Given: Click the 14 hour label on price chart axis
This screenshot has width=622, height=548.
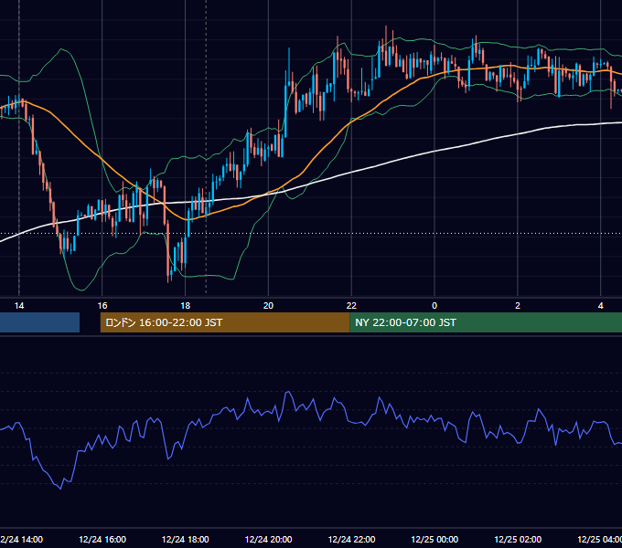Looking at the screenshot, I should pos(19,305).
